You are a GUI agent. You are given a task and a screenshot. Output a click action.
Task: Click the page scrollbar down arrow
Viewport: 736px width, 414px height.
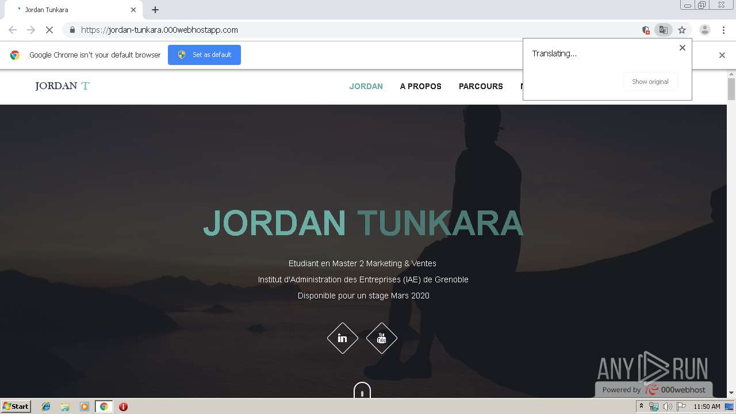(x=731, y=393)
